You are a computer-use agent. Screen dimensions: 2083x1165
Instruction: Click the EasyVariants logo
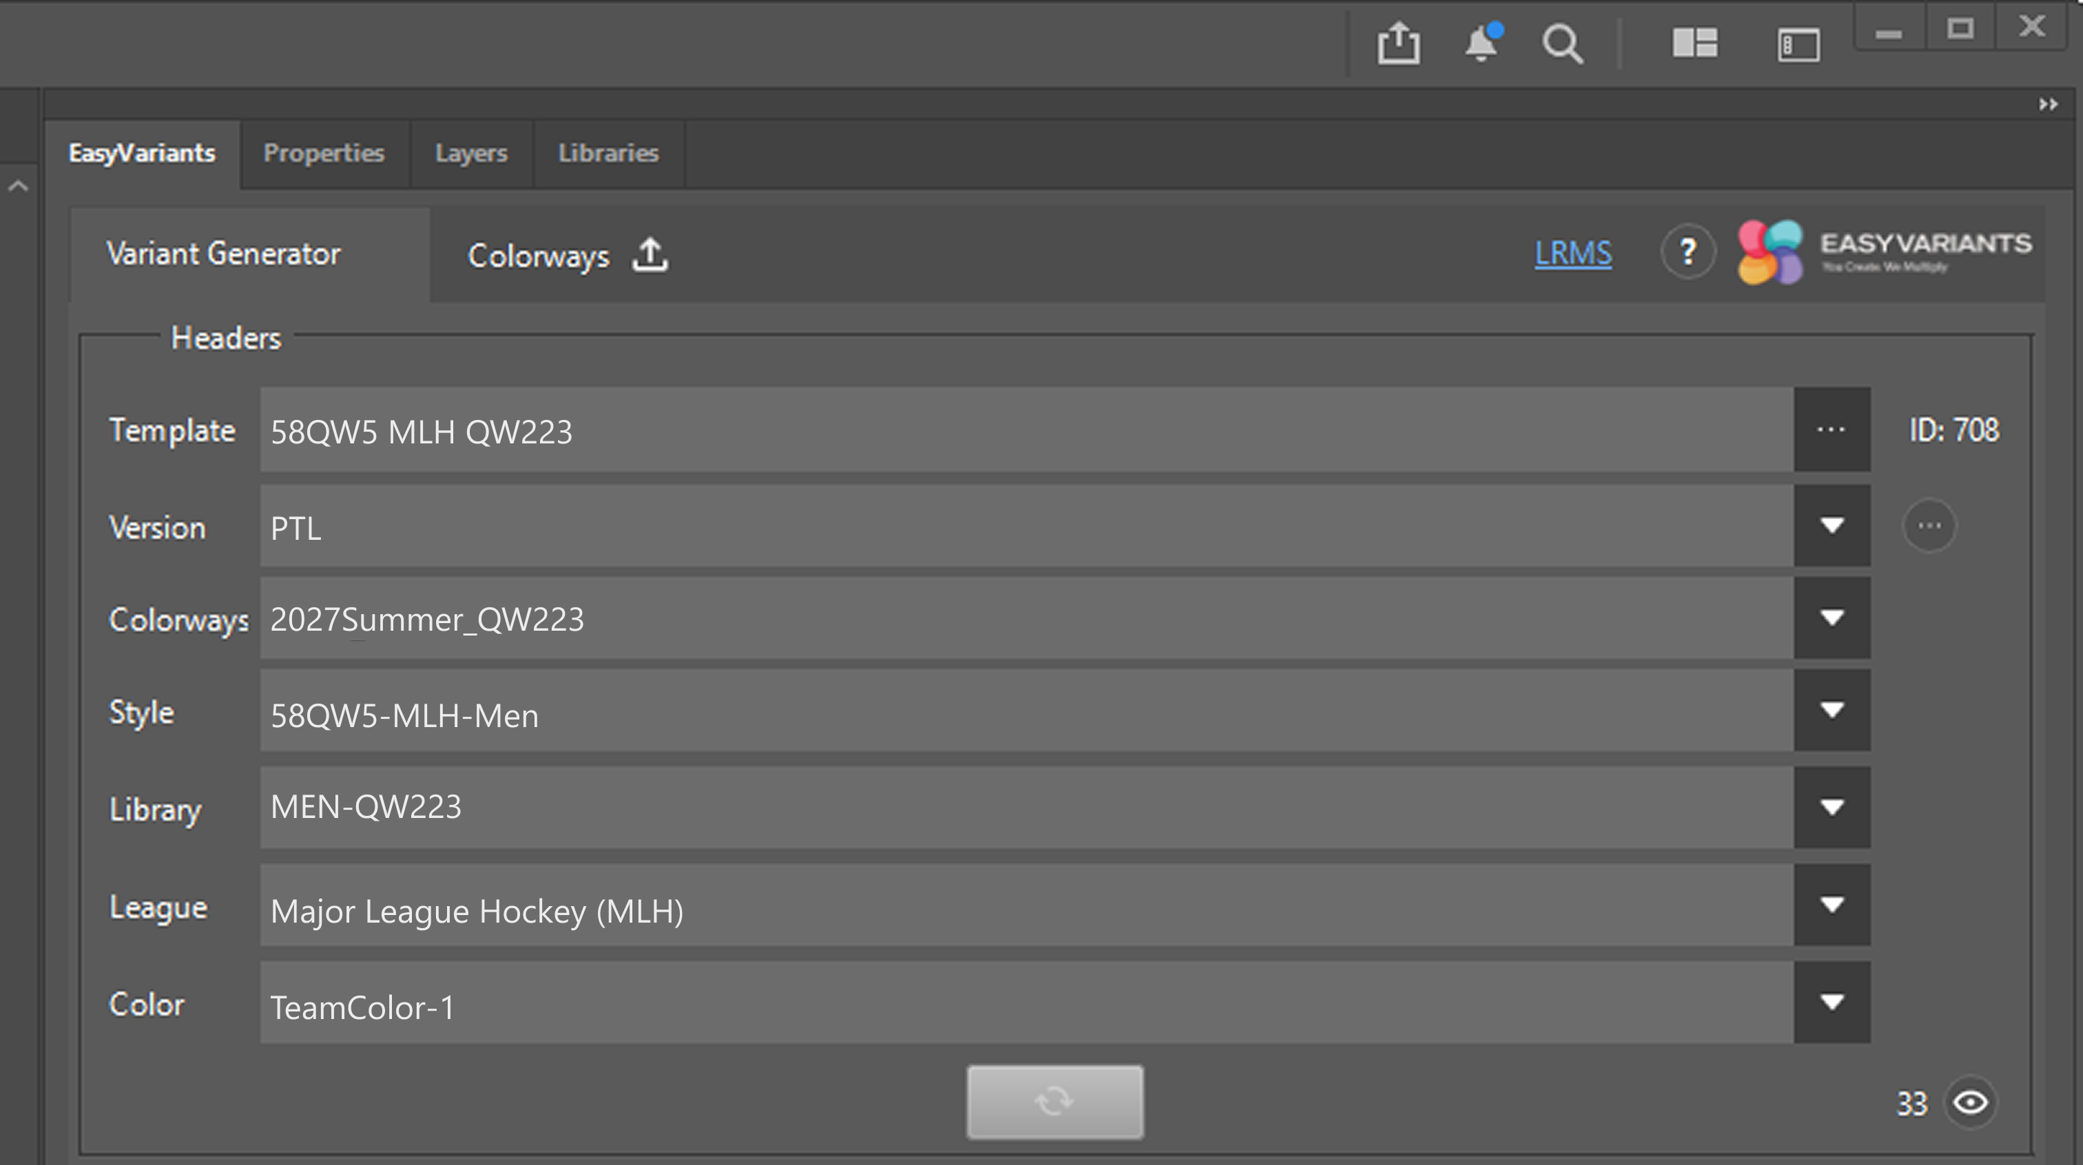(1885, 252)
